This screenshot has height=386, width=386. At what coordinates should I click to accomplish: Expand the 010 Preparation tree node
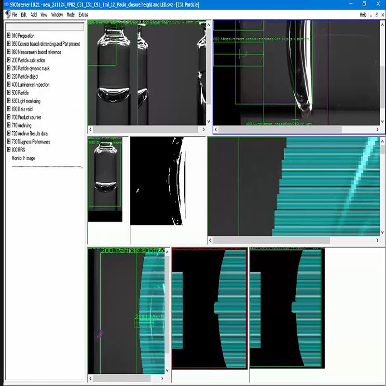9,36
